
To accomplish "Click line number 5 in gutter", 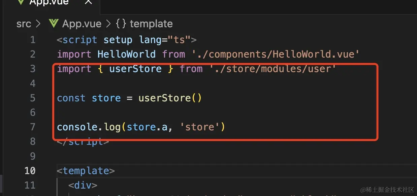I will (x=33, y=98).
